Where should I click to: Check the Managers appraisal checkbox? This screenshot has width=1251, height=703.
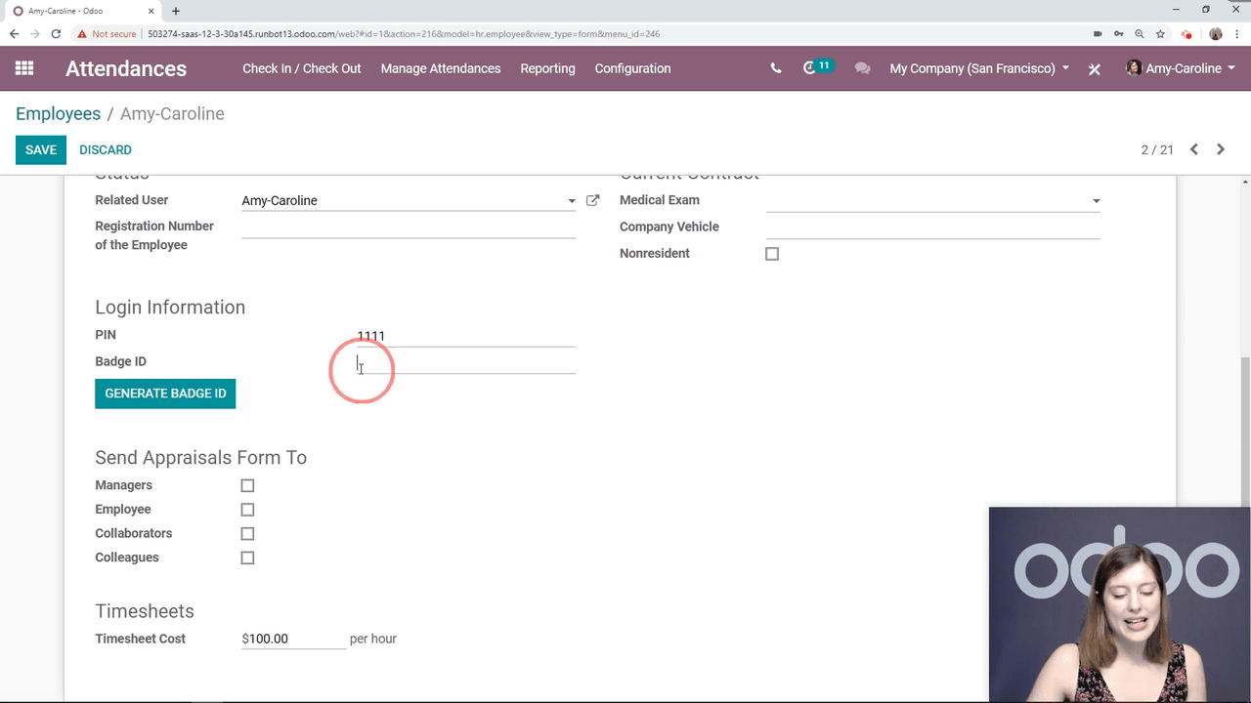pyautogui.click(x=247, y=485)
